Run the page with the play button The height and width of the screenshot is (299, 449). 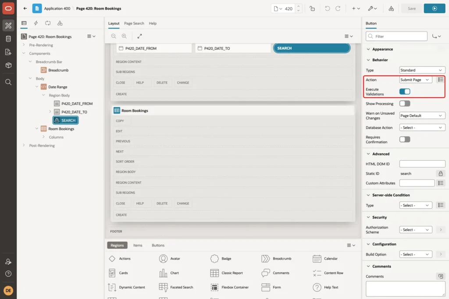click(435, 9)
